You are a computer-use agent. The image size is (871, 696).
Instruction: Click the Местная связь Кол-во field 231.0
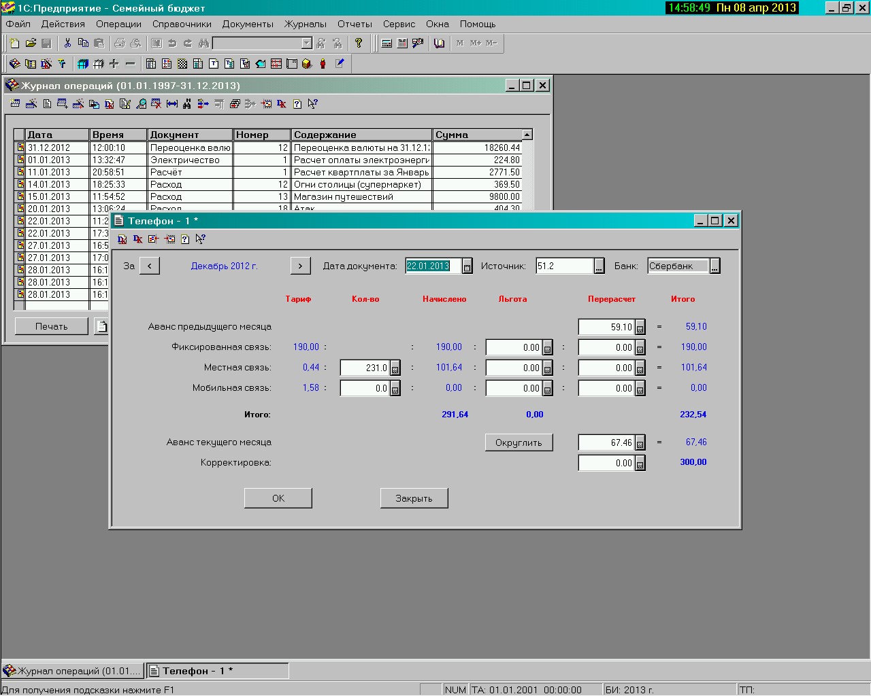pos(365,368)
